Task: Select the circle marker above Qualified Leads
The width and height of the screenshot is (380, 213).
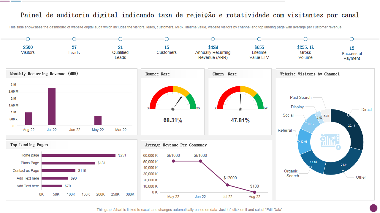Action: pos(121,39)
